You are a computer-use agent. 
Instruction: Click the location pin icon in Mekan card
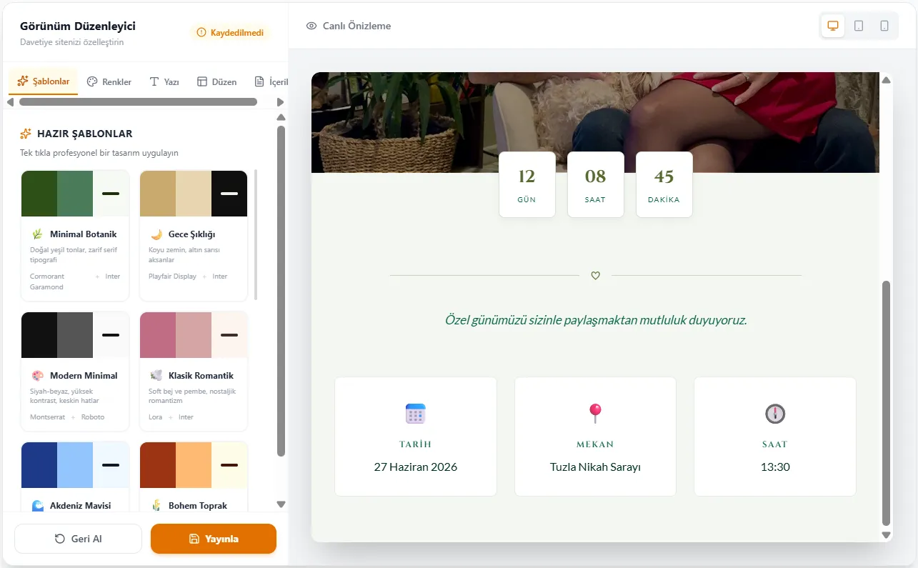click(x=595, y=413)
